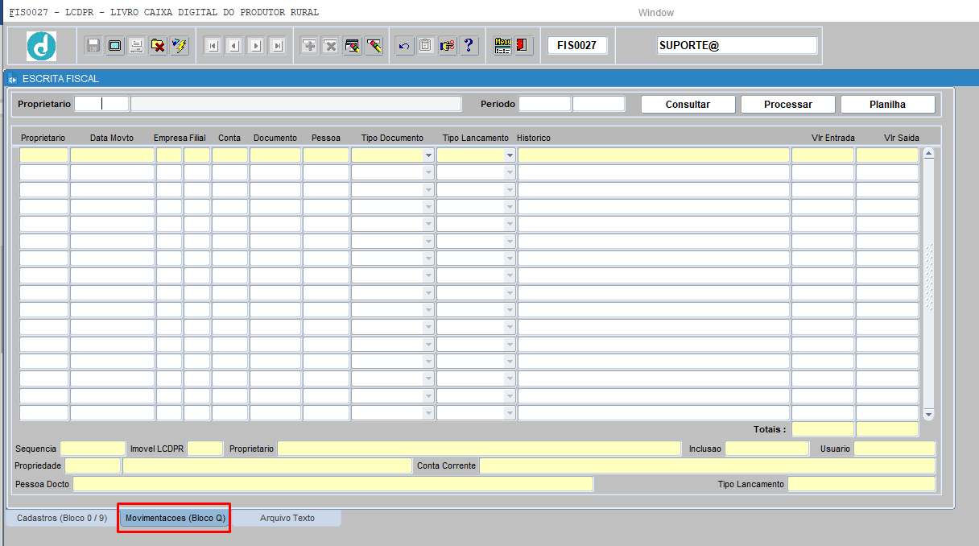Click the Totais entrada total field
979x546 pixels.
click(823, 429)
